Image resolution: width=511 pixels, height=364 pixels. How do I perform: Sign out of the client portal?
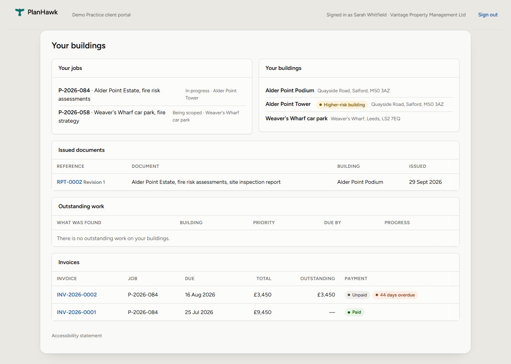click(x=488, y=15)
